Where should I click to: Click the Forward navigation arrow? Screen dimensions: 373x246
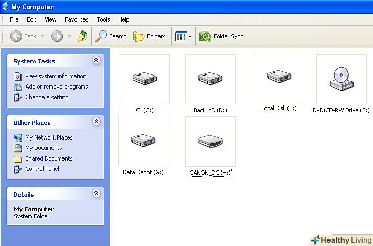pyautogui.click(x=57, y=36)
